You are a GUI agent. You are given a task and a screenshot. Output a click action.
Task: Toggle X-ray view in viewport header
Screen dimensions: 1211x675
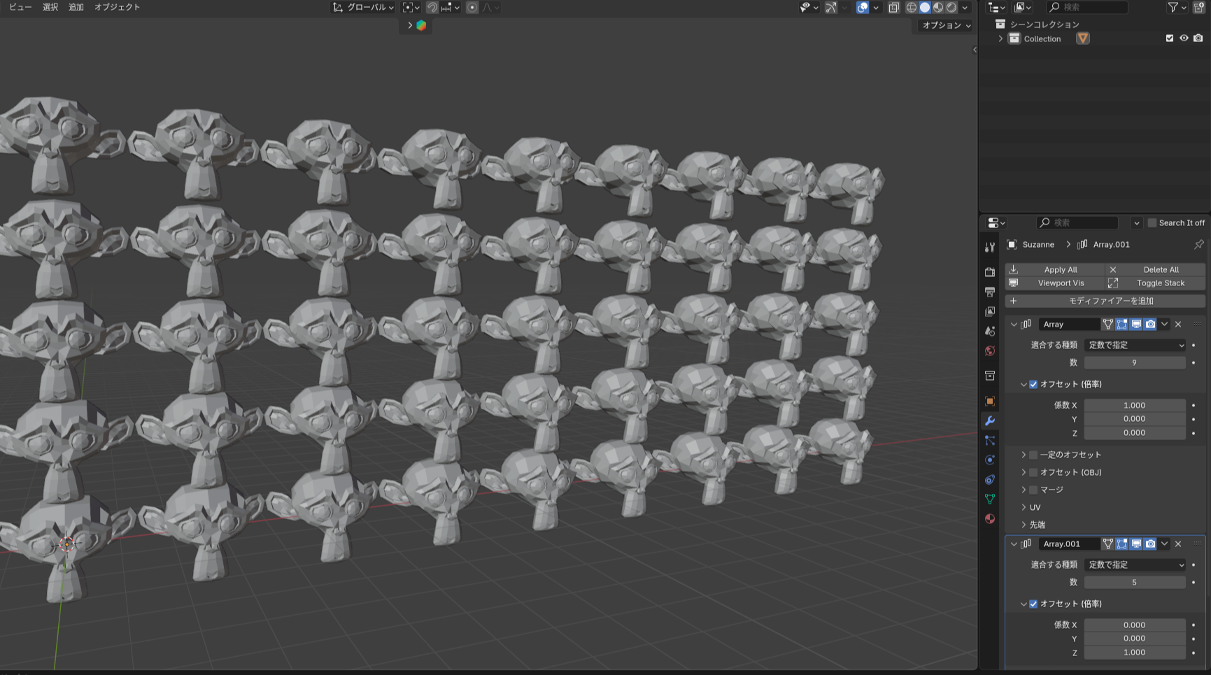click(893, 7)
